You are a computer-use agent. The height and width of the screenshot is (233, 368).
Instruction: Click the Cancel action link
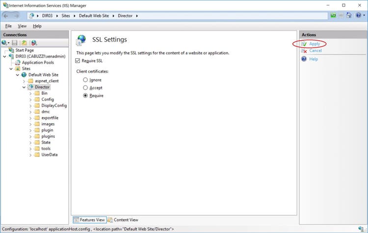tap(315, 51)
